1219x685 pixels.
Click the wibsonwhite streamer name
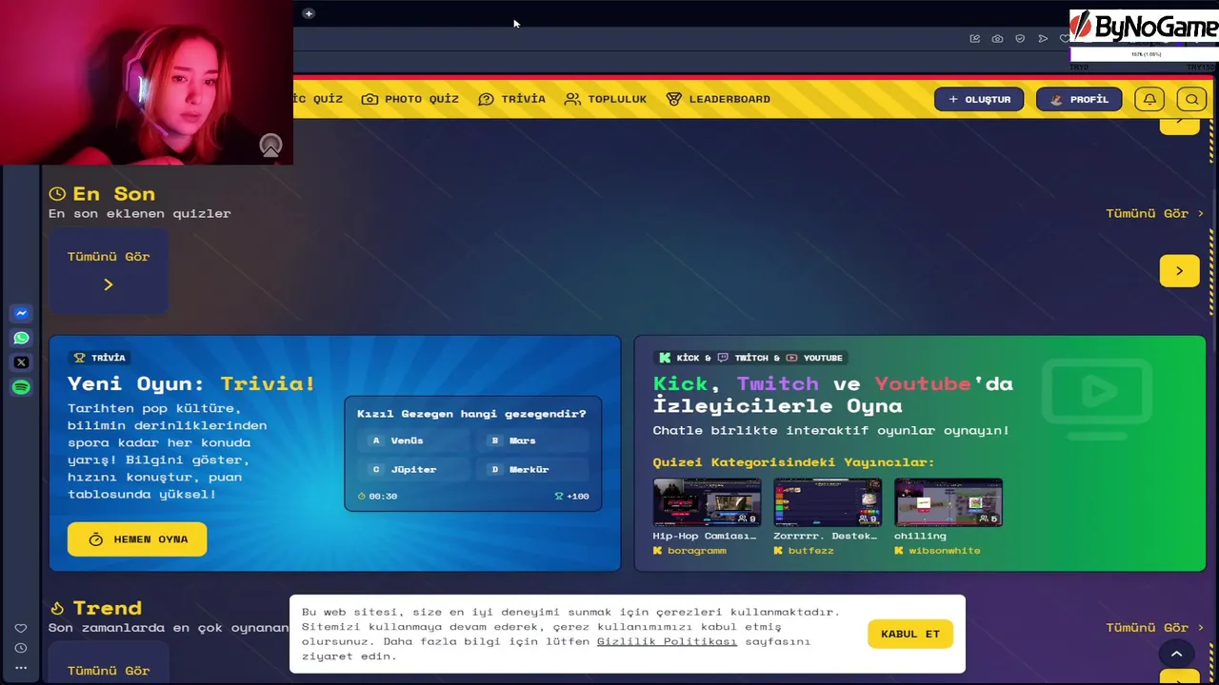click(x=945, y=551)
